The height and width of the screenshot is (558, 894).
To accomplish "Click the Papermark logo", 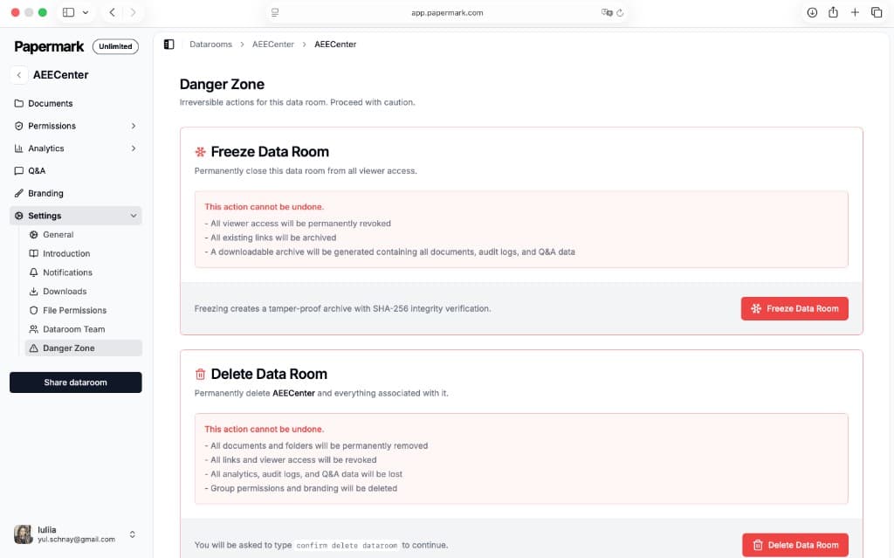I will pyautogui.click(x=49, y=46).
